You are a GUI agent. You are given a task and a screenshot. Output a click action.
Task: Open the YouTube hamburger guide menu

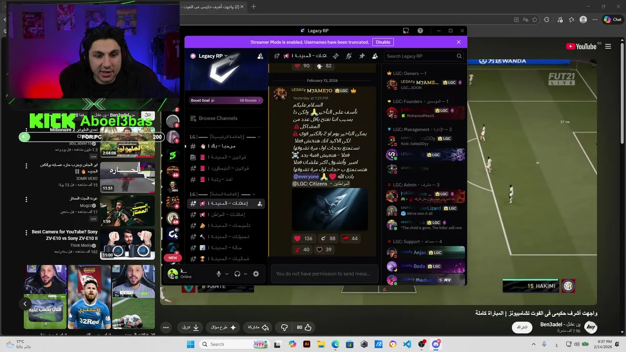(x=608, y=46)
